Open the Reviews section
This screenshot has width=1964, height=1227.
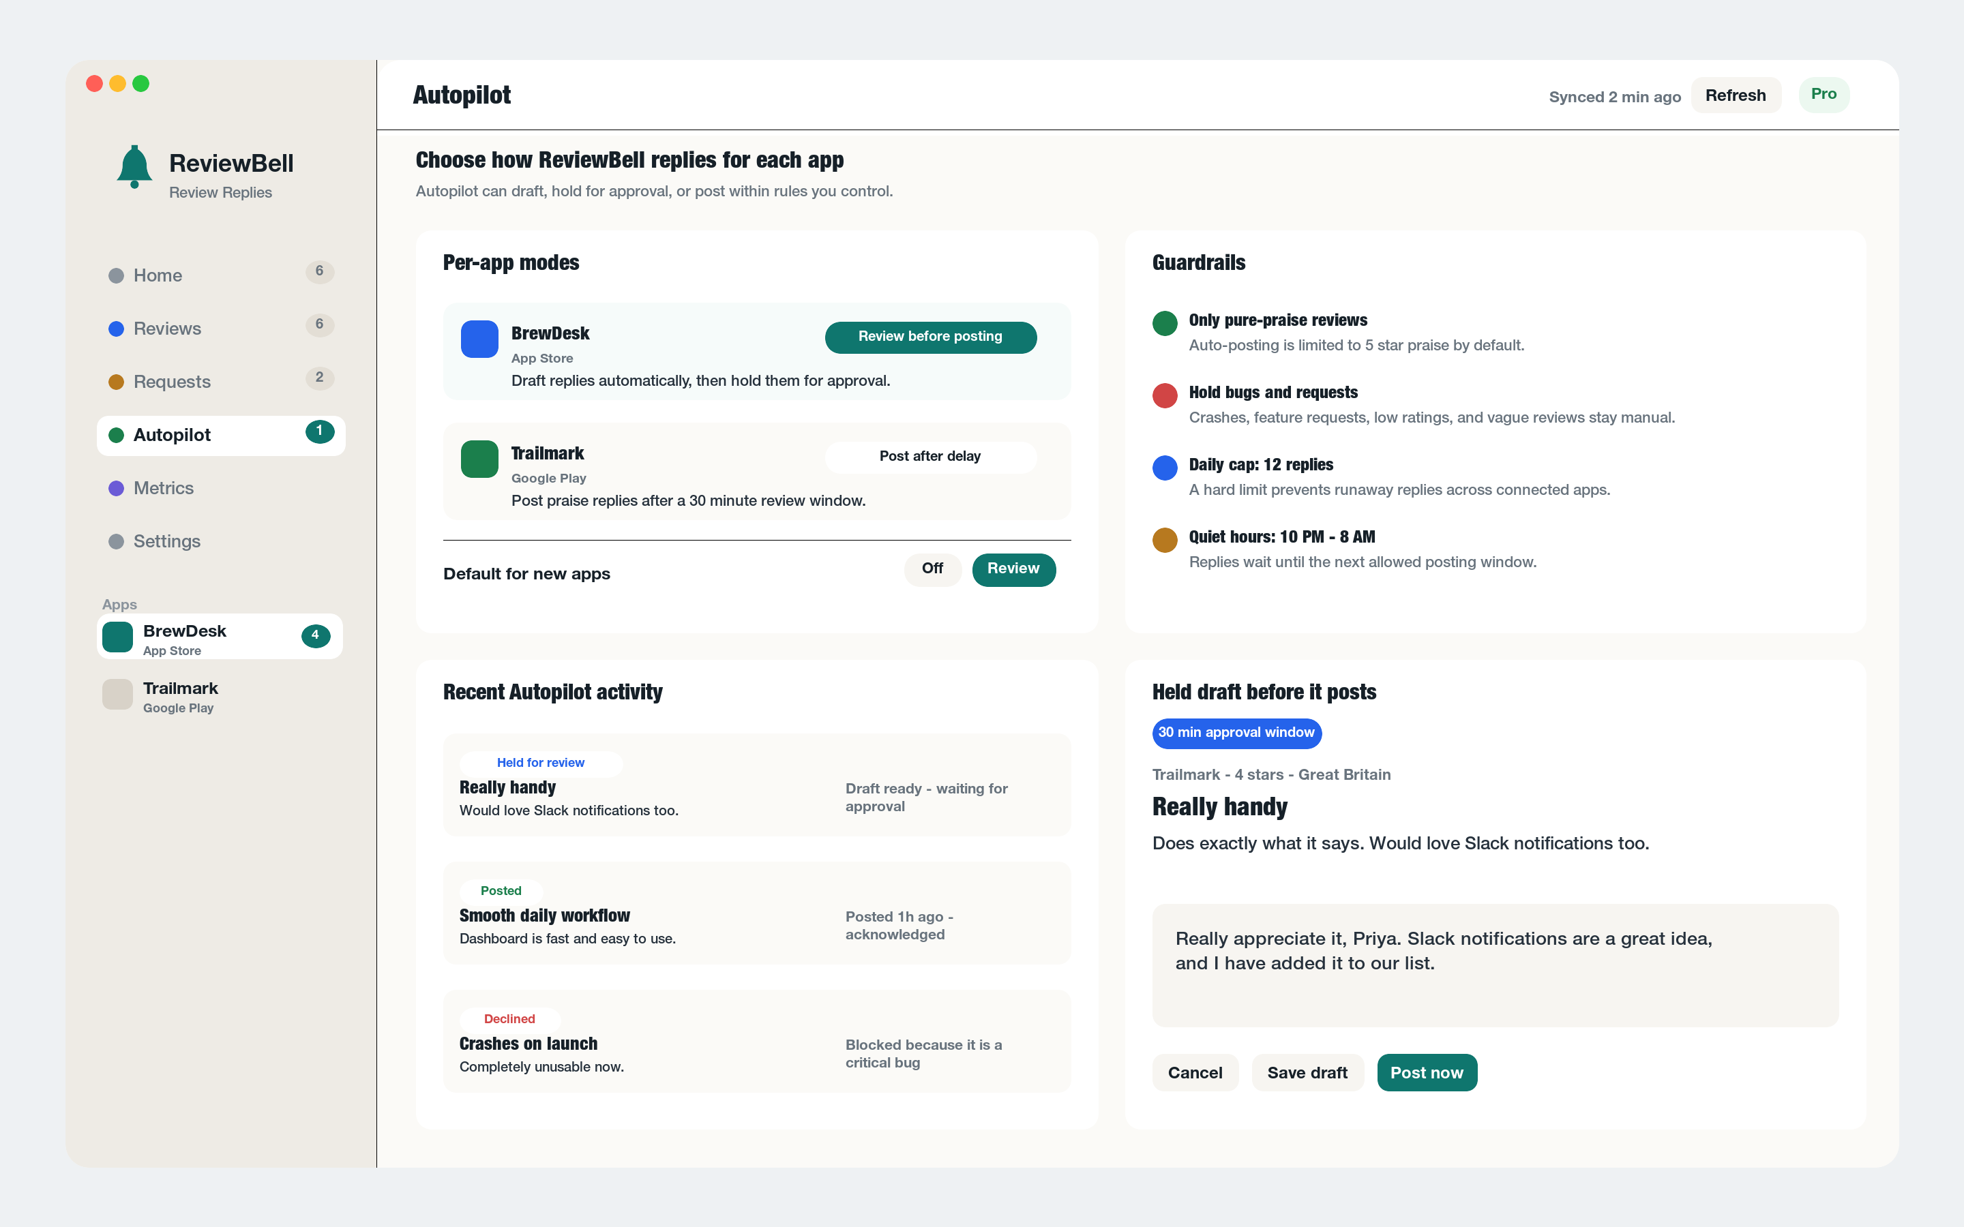pos(221,329)
